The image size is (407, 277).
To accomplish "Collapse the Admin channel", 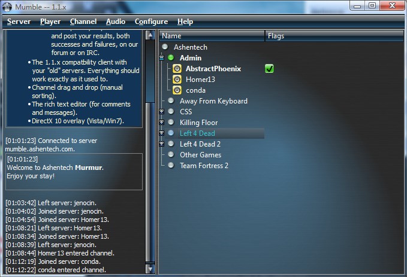I will coord(161,58).
